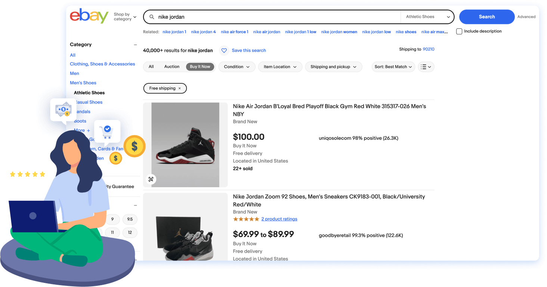Open the list view switcher icon
This screenshot has width=547, height=287.
[x=426, y=67]
